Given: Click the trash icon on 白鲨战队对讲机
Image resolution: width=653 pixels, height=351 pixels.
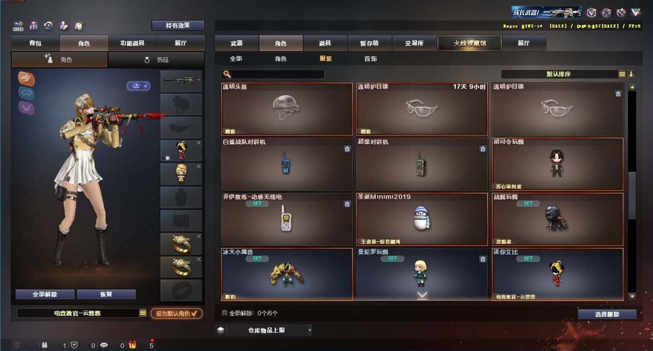Looking at the screenshot, I should pyautogui.click(x=347, y=149).
